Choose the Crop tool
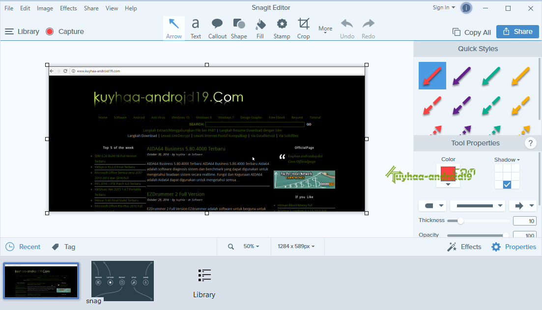 pos(304,28)
